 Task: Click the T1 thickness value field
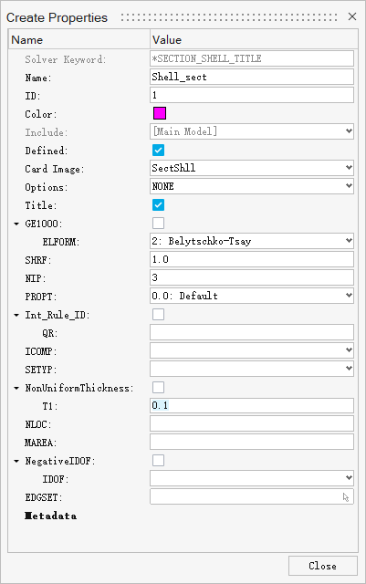252,405
